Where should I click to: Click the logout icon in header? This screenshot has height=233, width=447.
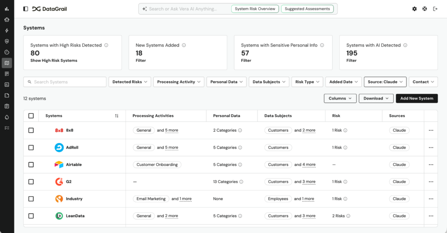point(435,9)
